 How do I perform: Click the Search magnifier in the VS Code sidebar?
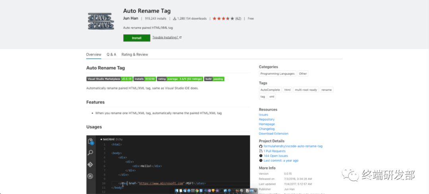click(91, 152)
